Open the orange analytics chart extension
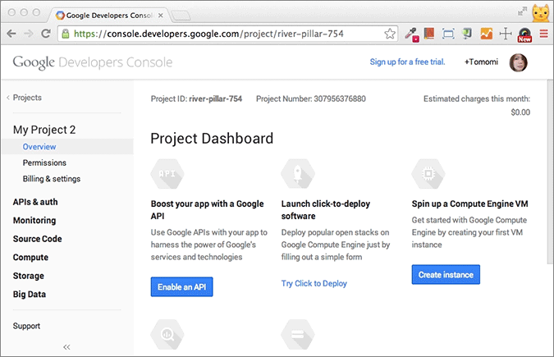 pyautogui.click(x=486, y=34)
